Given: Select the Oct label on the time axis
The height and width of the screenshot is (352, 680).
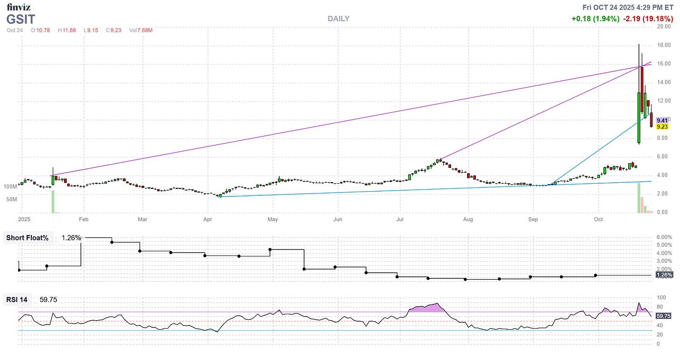Looking at the screenshot, I should 598,219.
